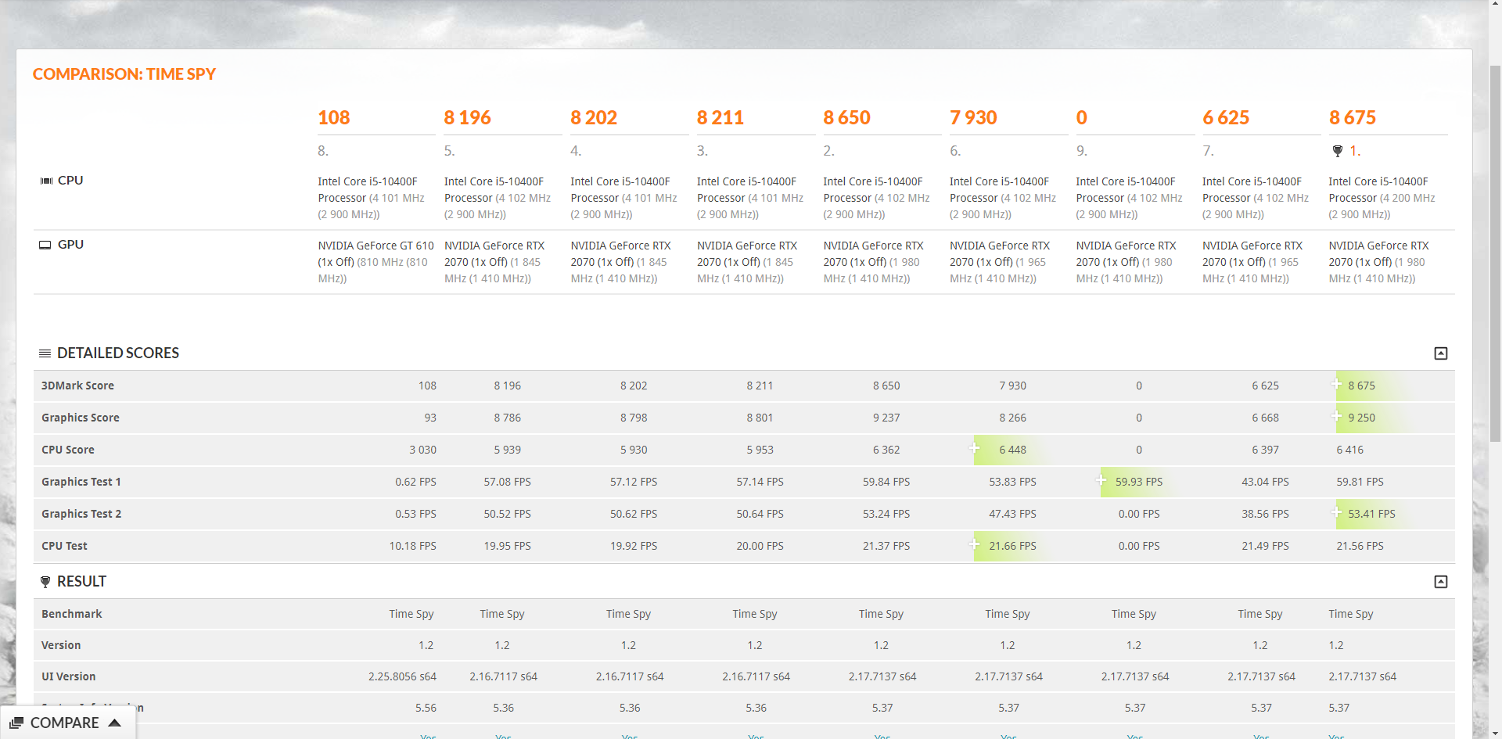Select the CPU Score row label

68,450
